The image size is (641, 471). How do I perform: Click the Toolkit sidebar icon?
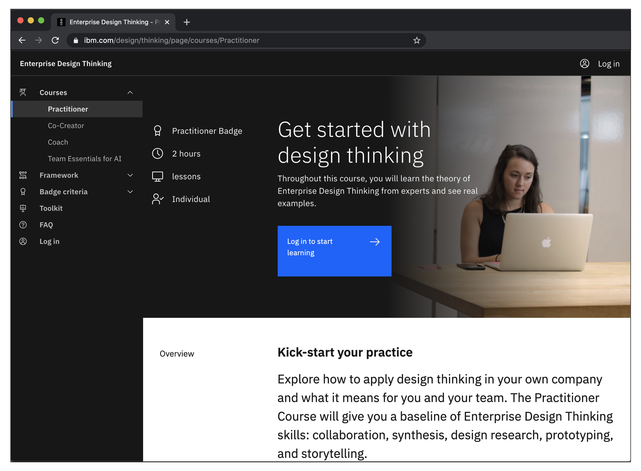pyautogui.click(x=22, y=208)
